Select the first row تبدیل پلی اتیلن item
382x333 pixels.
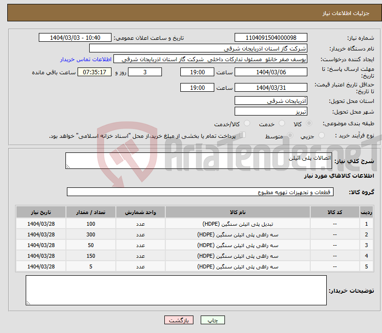coord(238,224)
